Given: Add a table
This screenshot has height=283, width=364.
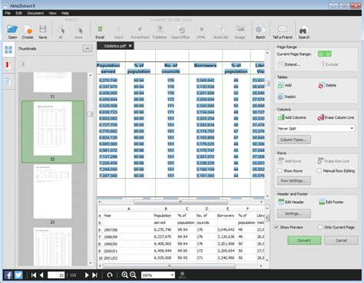Looking at the screenshot, I should click(285, 85).
